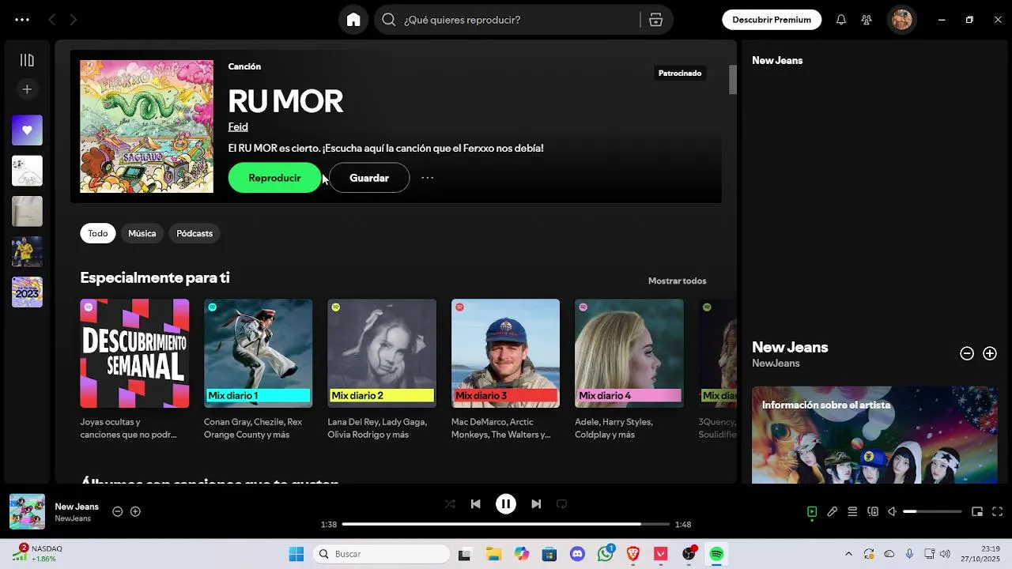Image resolution: width=1012 pixels, height=569 pixels.
Task: Open the play queue icon
Action: (852, 511)
